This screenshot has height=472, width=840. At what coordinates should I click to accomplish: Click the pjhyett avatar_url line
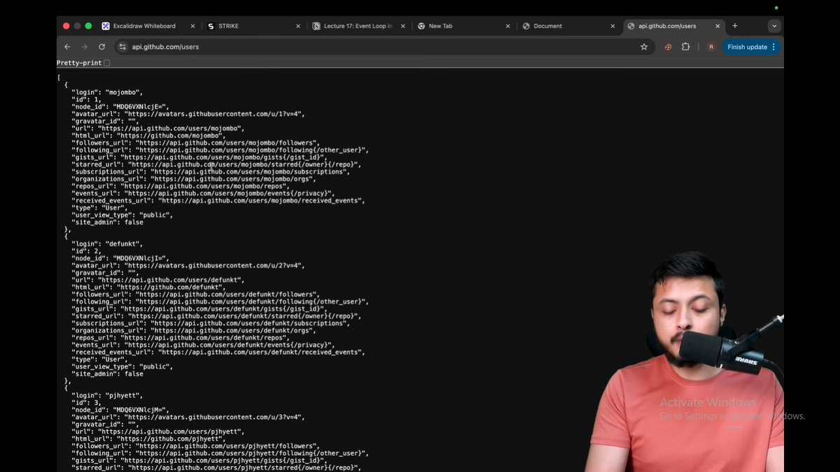point(188,417)
